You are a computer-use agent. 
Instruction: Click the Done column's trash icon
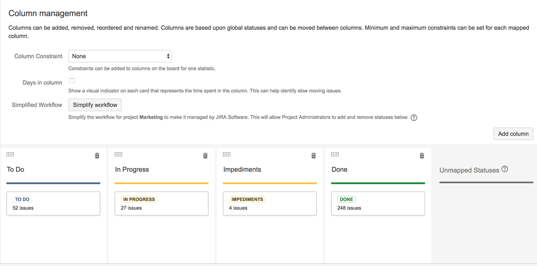[x=422, y=155]
